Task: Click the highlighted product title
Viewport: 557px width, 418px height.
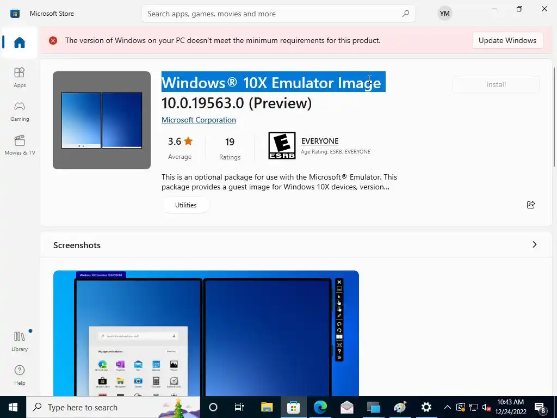Action: coord(274,82)
